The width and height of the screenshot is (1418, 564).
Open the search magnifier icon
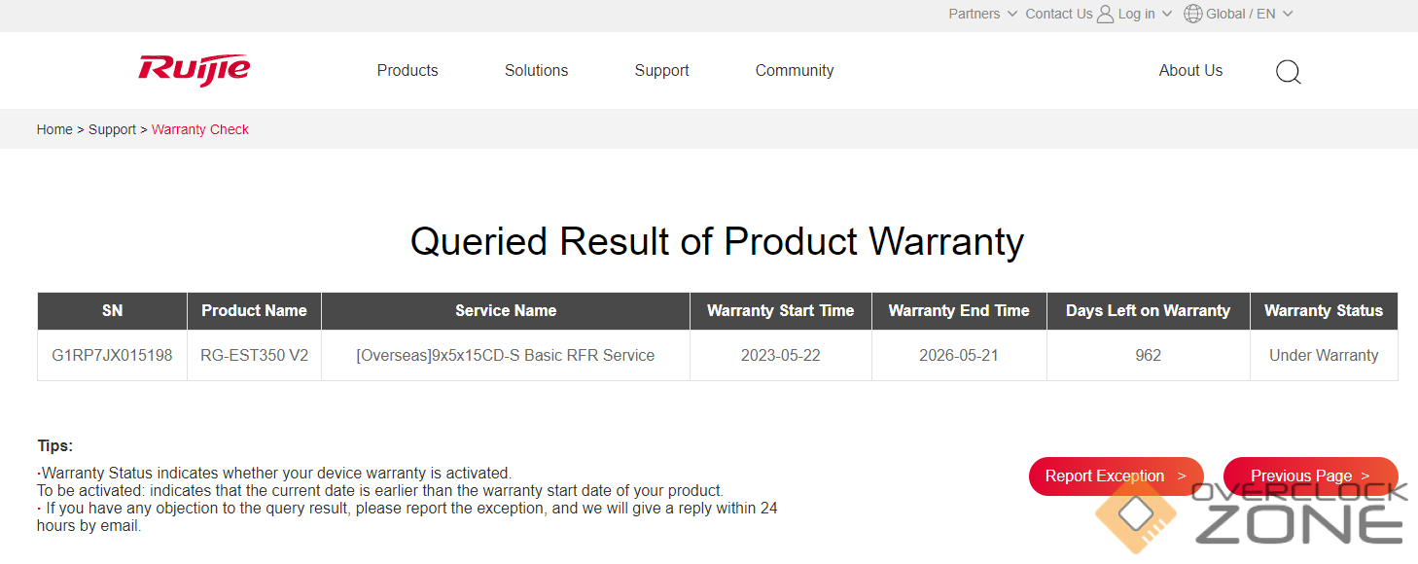point(1289,72)
